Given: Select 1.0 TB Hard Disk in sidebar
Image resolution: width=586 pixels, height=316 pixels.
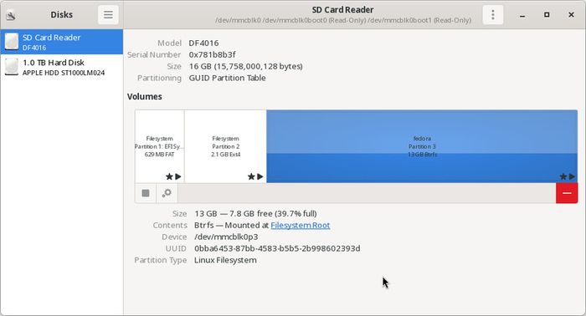Looking at the screenshot, I should coord(62,67).
